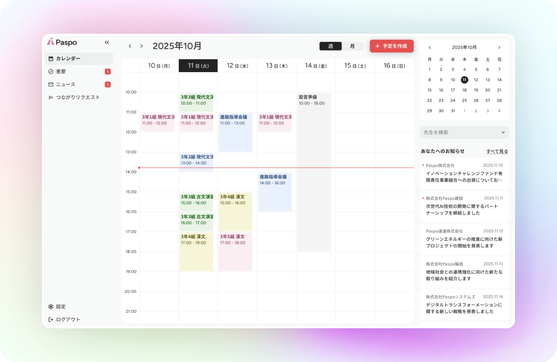Go to previous month in the mini calendar
Image resolution: width=557 pixels, height=362 pixels.
coord(430,48)
